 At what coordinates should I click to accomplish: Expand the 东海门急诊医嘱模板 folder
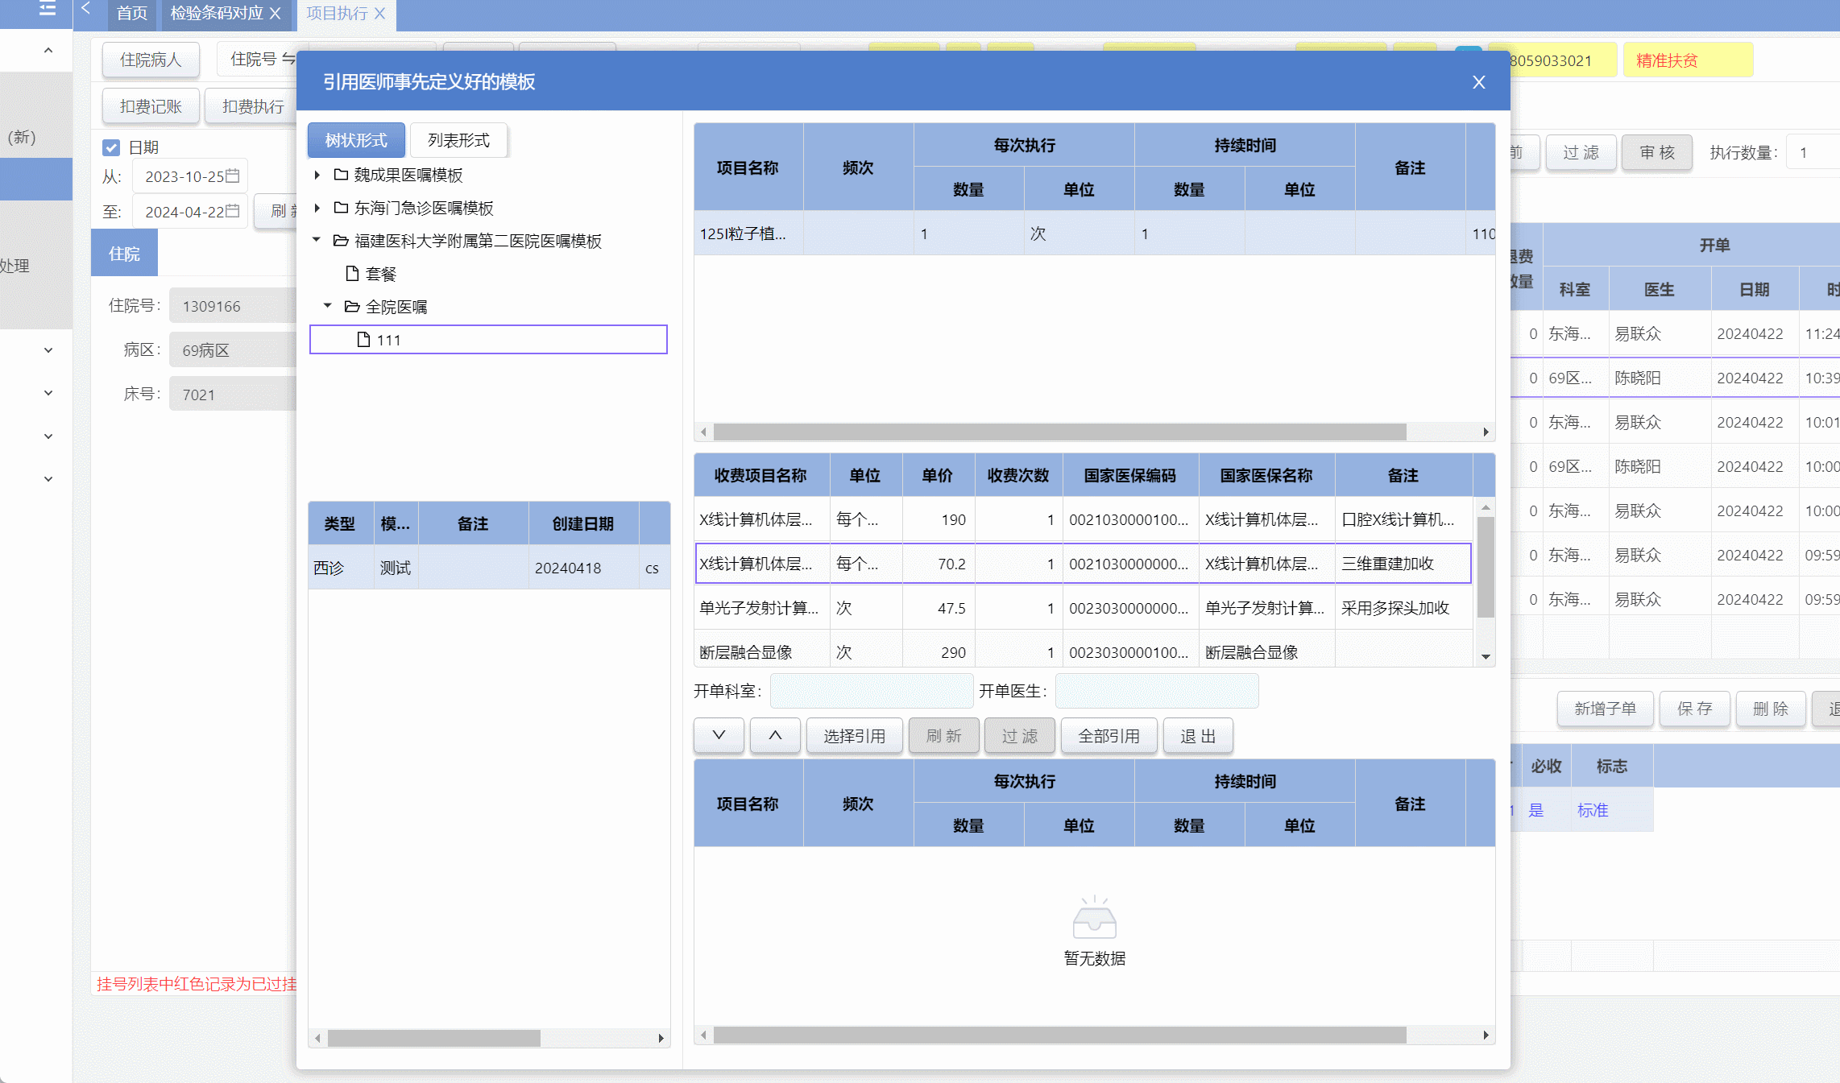click(317, 208)
